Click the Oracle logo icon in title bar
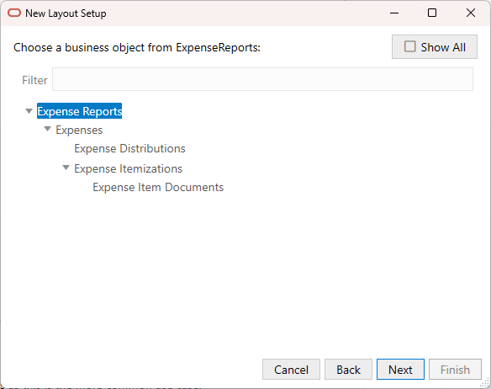 [x=14, y=13]
